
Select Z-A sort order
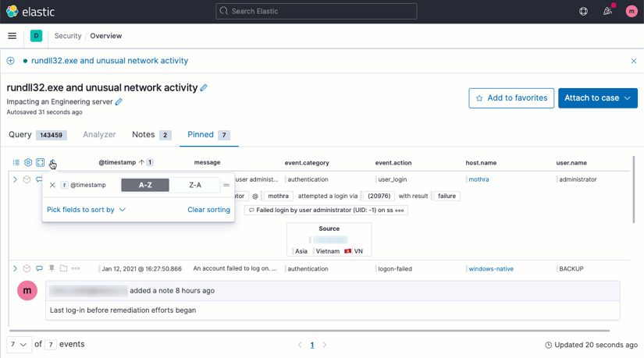(x=195, y=185)
